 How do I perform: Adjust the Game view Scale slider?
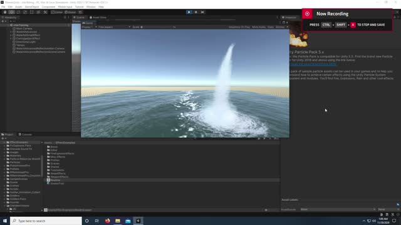[x=156, y=27]
